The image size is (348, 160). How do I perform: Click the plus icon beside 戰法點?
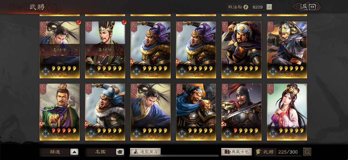click(x=269, y=7)
